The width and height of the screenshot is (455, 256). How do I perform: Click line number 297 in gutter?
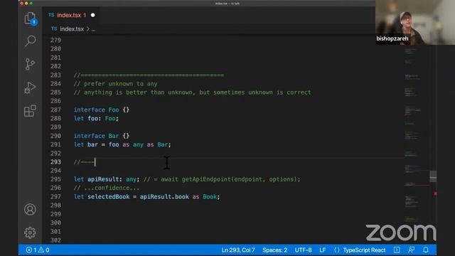pos(55,196)
